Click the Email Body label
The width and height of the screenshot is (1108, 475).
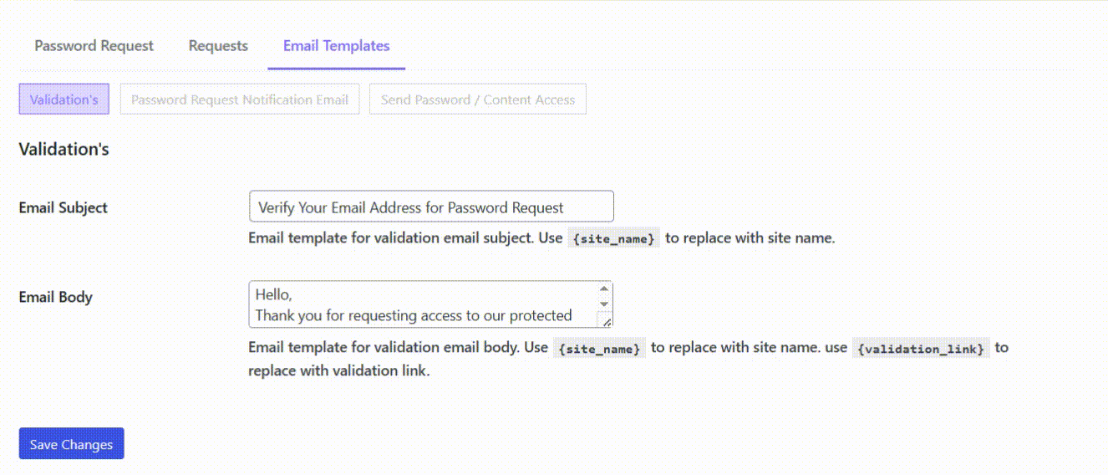55,297
